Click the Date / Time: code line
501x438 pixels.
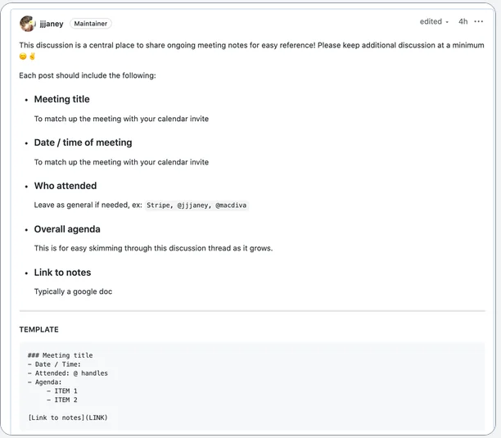[54, 364]
